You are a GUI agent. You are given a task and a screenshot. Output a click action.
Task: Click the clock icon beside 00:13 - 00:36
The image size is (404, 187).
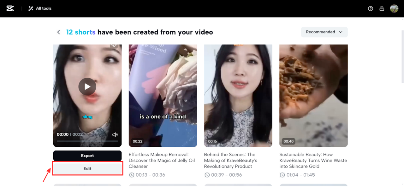tap(131, 175)
